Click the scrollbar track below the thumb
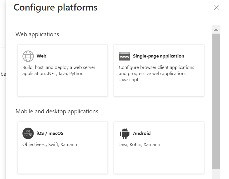Screen dimensions: 229x179 point(216,174)
